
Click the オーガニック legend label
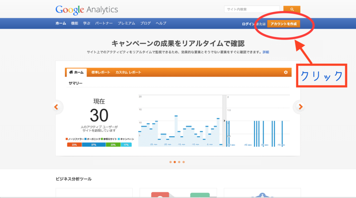[93, 139]
